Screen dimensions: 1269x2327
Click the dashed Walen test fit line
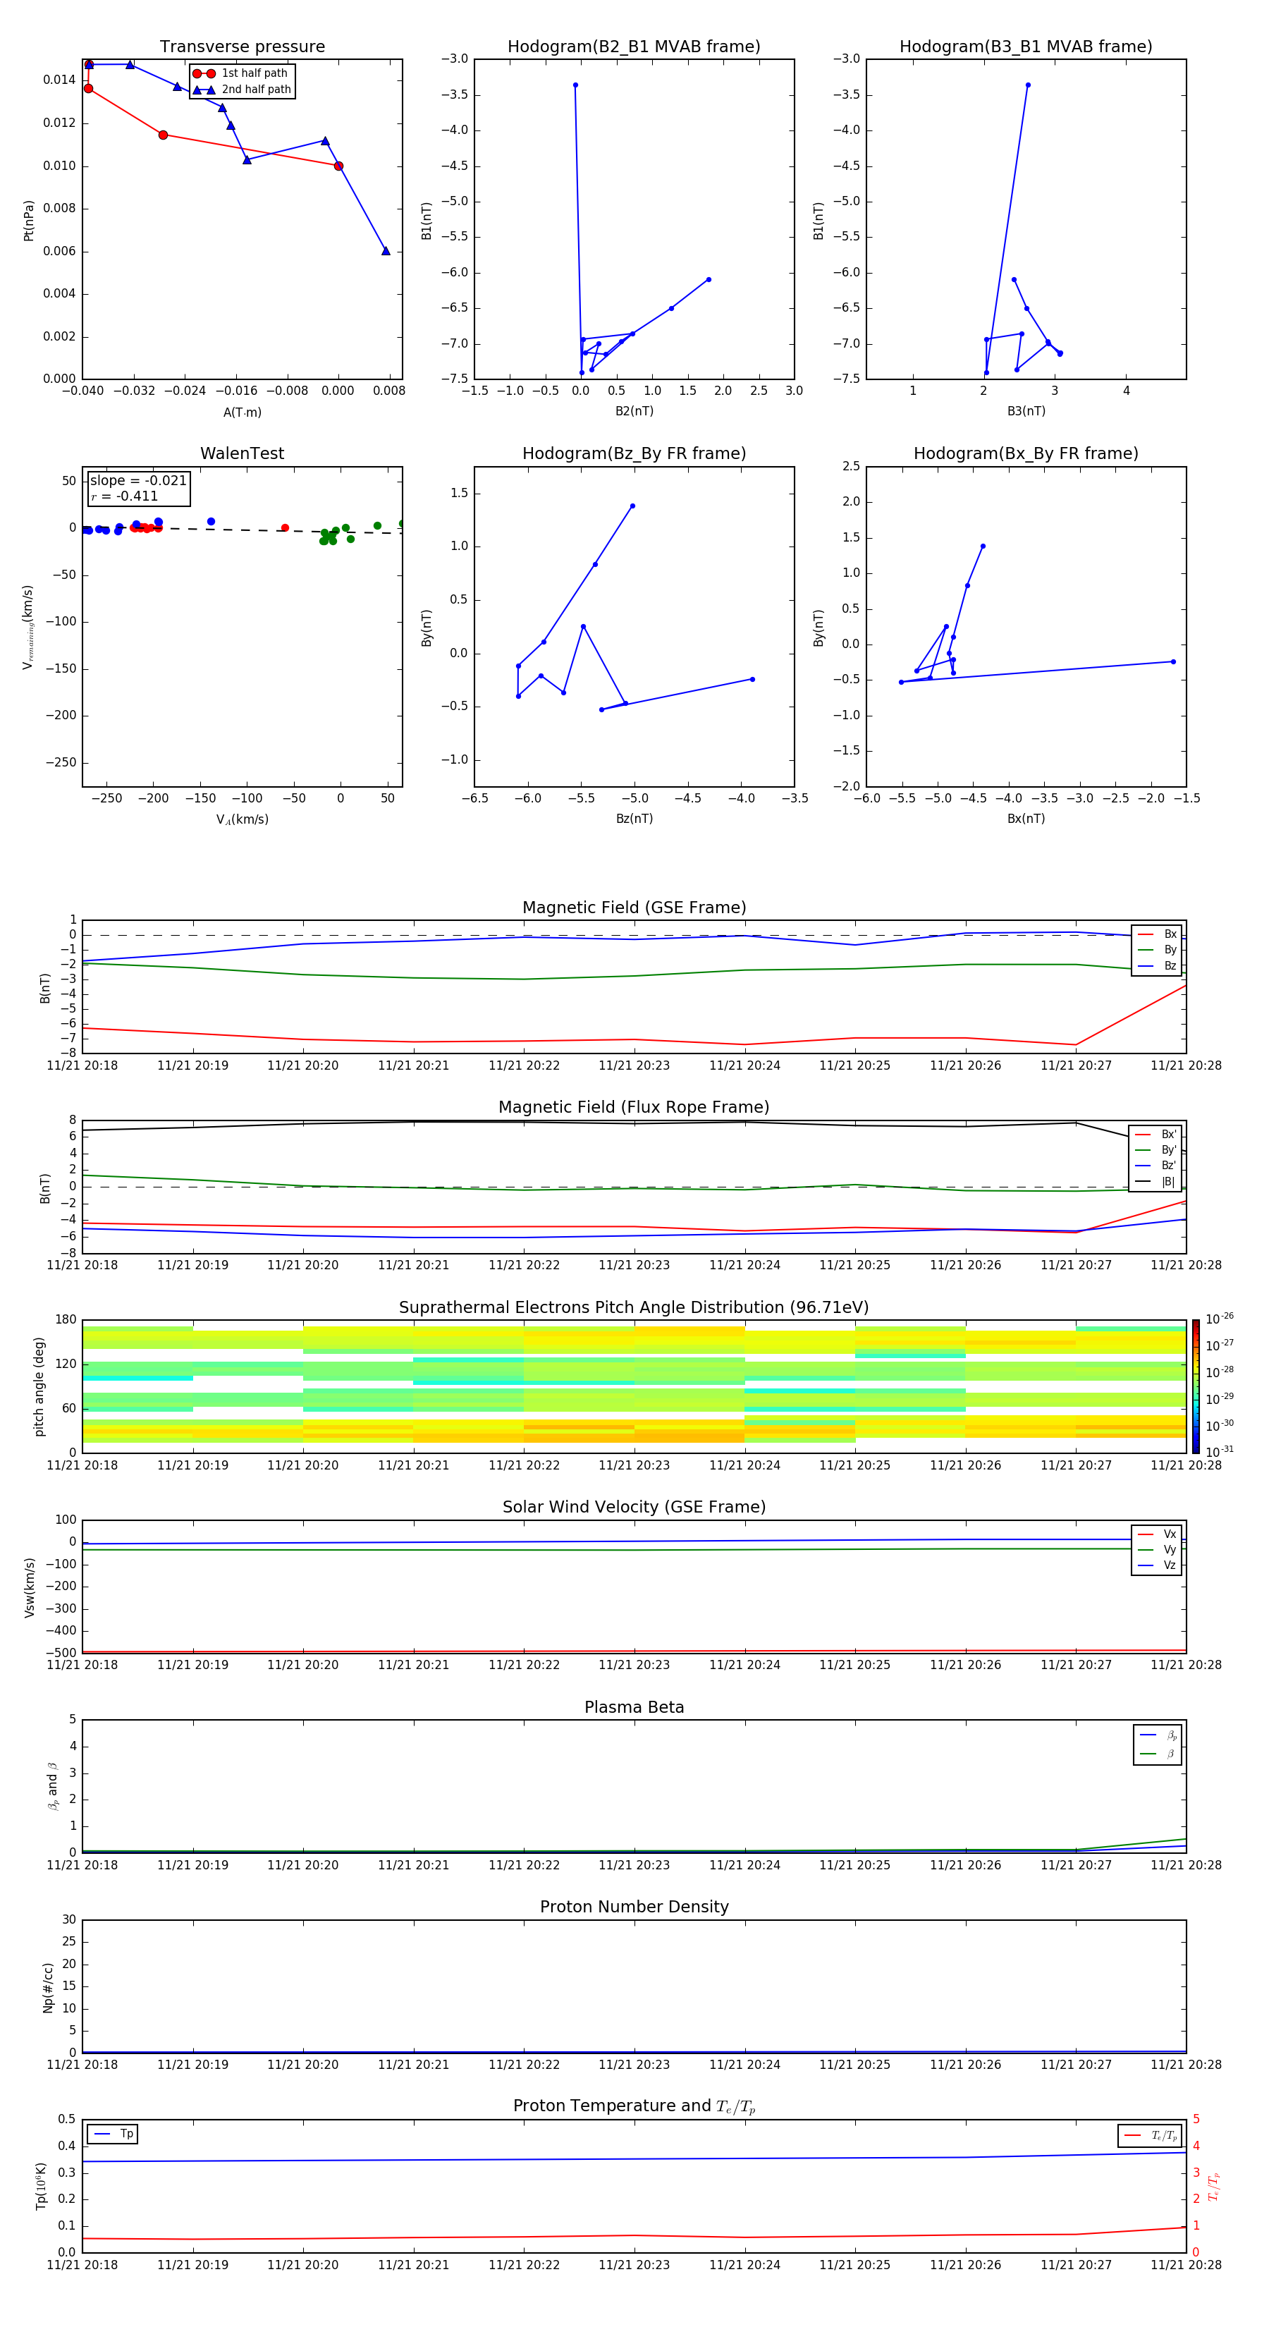[242, 530]
